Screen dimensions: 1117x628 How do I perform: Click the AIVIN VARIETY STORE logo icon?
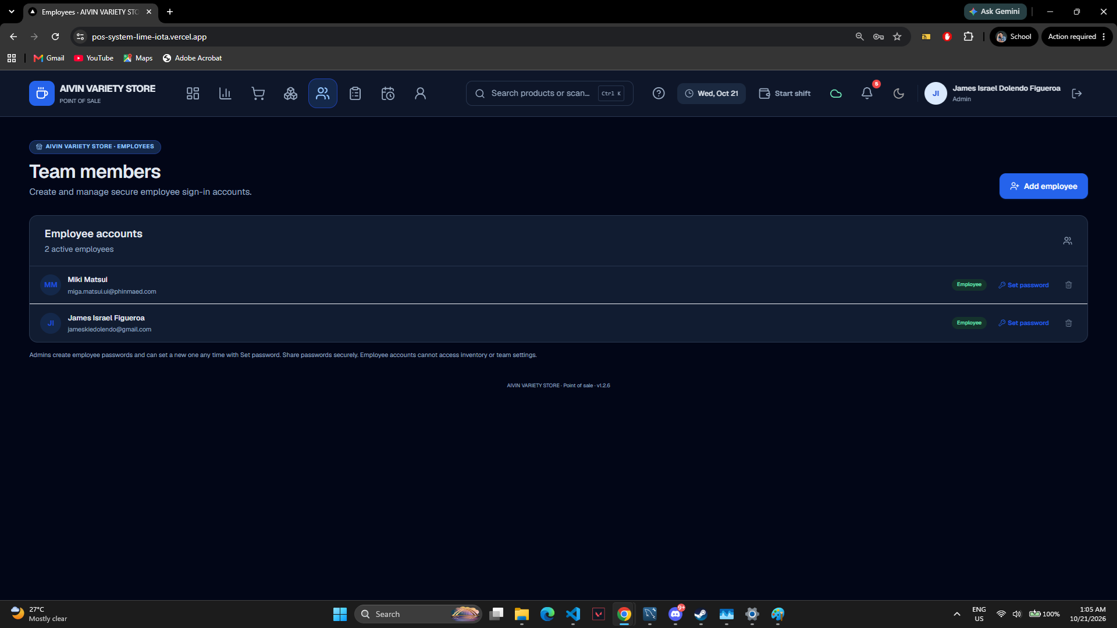point(42,94)
